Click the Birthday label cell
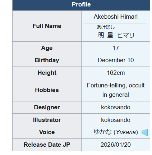 (47, 60)
